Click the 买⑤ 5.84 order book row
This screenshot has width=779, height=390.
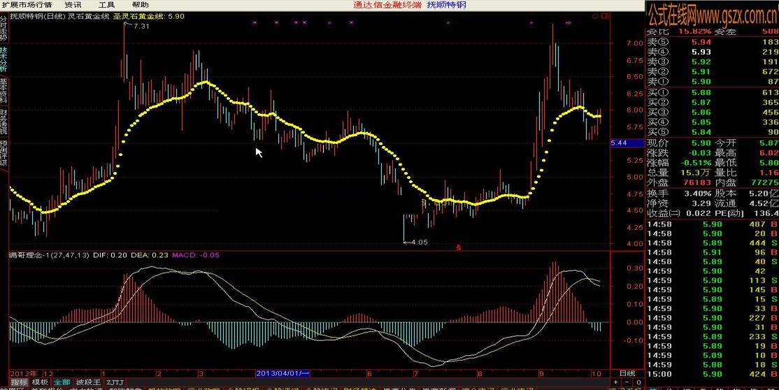(713, 132)
